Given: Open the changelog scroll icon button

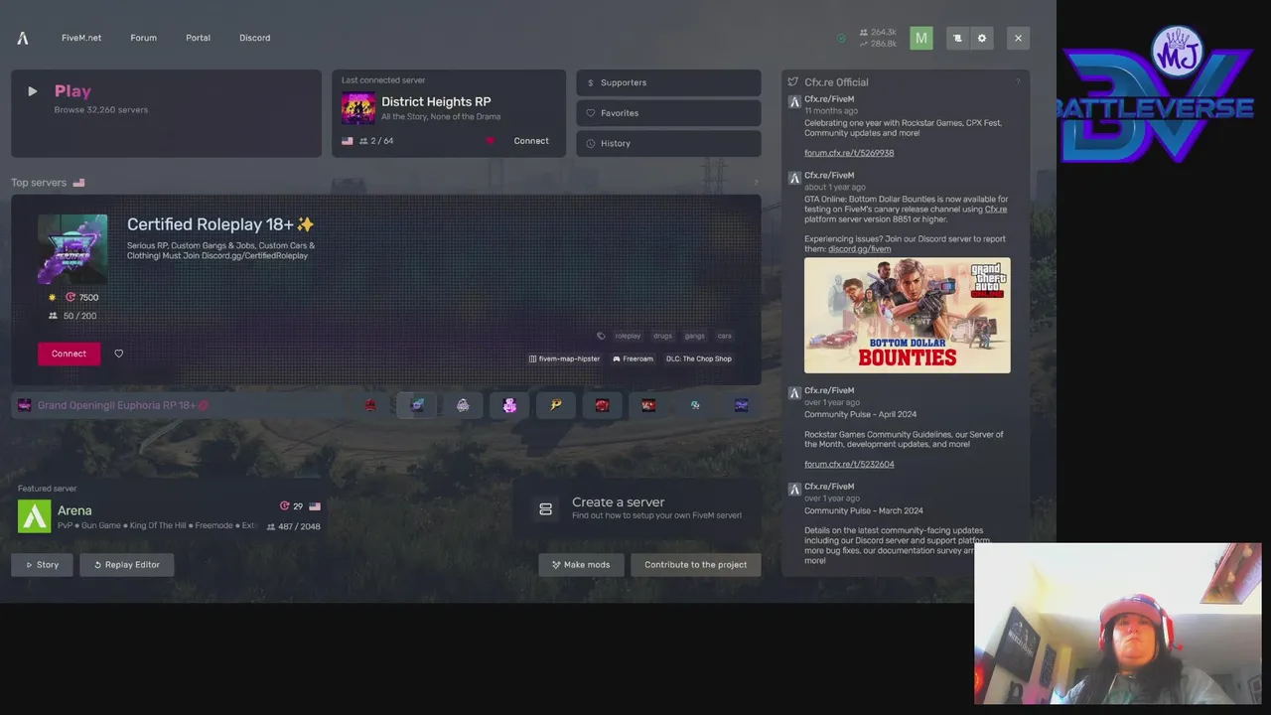Looking at the screenshot, I should pos(957,38).
